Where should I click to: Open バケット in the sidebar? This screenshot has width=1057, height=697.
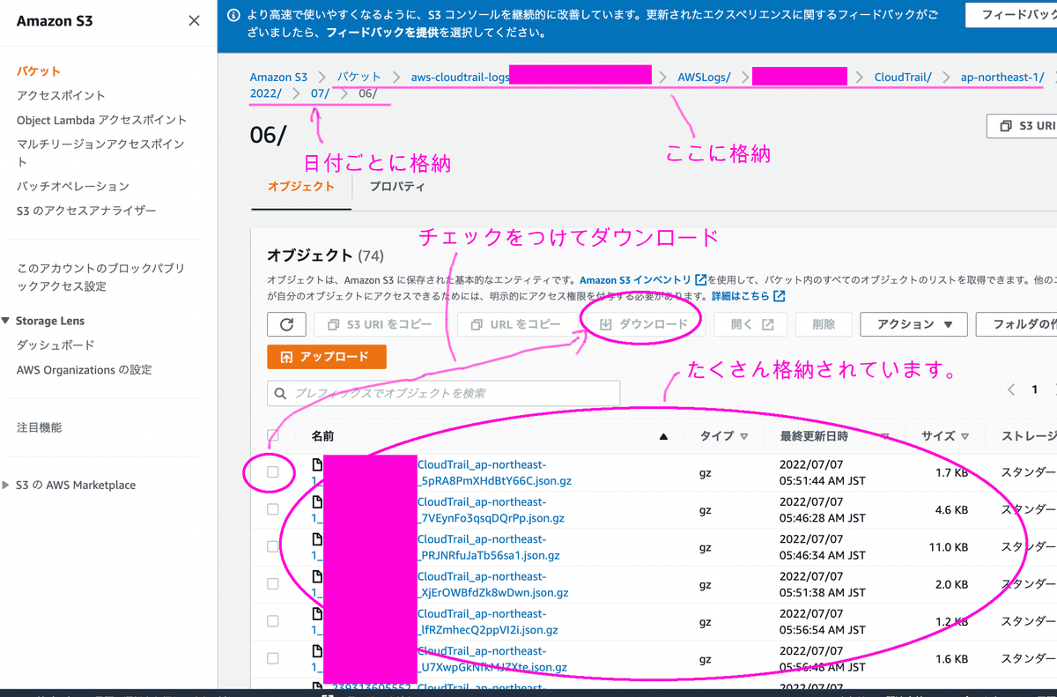[38, 71]
